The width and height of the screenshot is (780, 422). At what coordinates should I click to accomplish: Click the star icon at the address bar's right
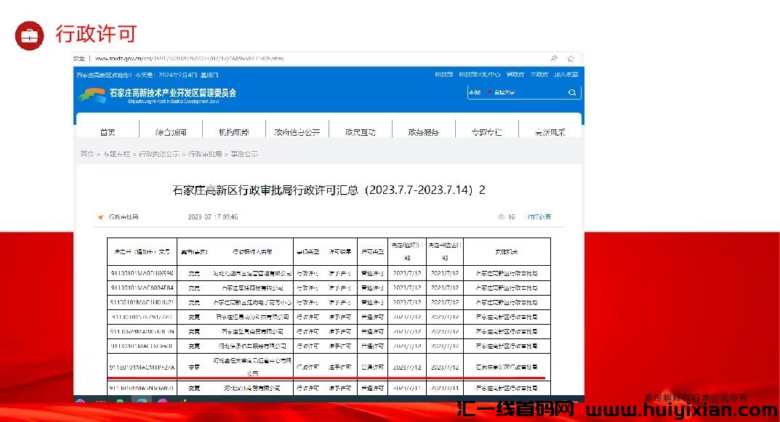click(x=572, y=58)
